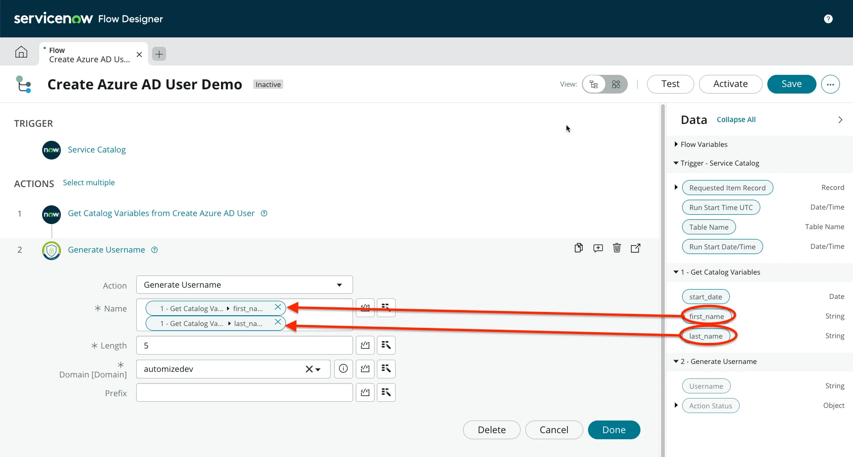The height and width of the screenshot is (457, 853).
Task: Click the info icon beside the Domain field
Action: pos(343,369)
